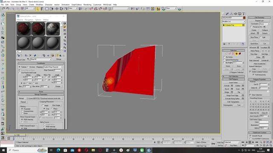Click Sample Type sphere icon in Material Editor
Screen dimensions: 273x153
pos(64,23)
